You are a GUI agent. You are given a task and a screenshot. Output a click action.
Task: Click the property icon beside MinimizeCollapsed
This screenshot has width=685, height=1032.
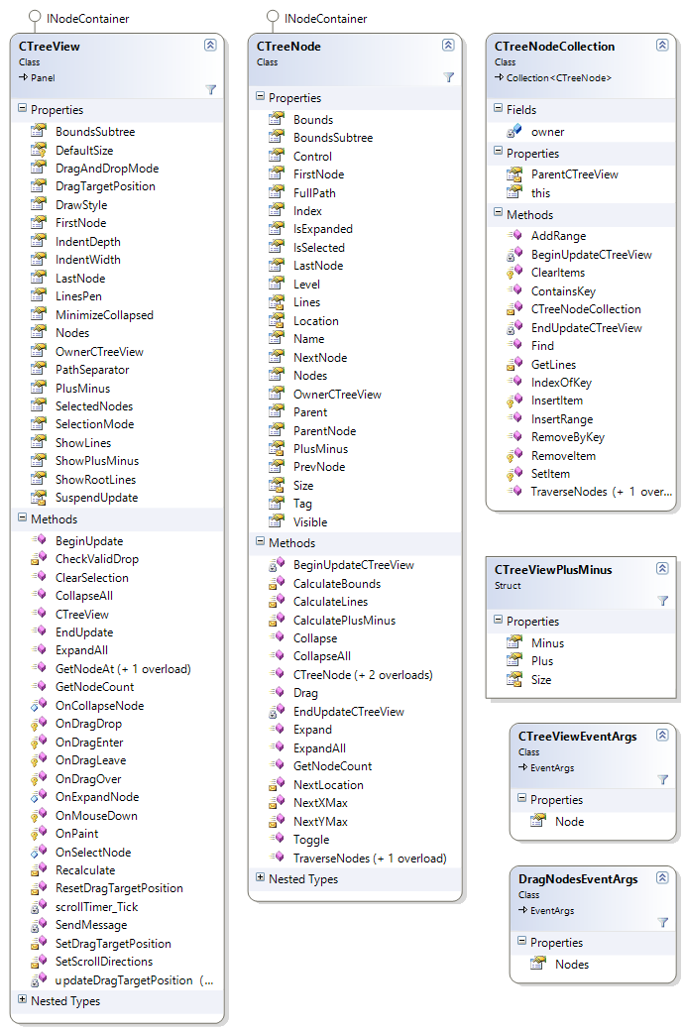[x=39, y=314]
